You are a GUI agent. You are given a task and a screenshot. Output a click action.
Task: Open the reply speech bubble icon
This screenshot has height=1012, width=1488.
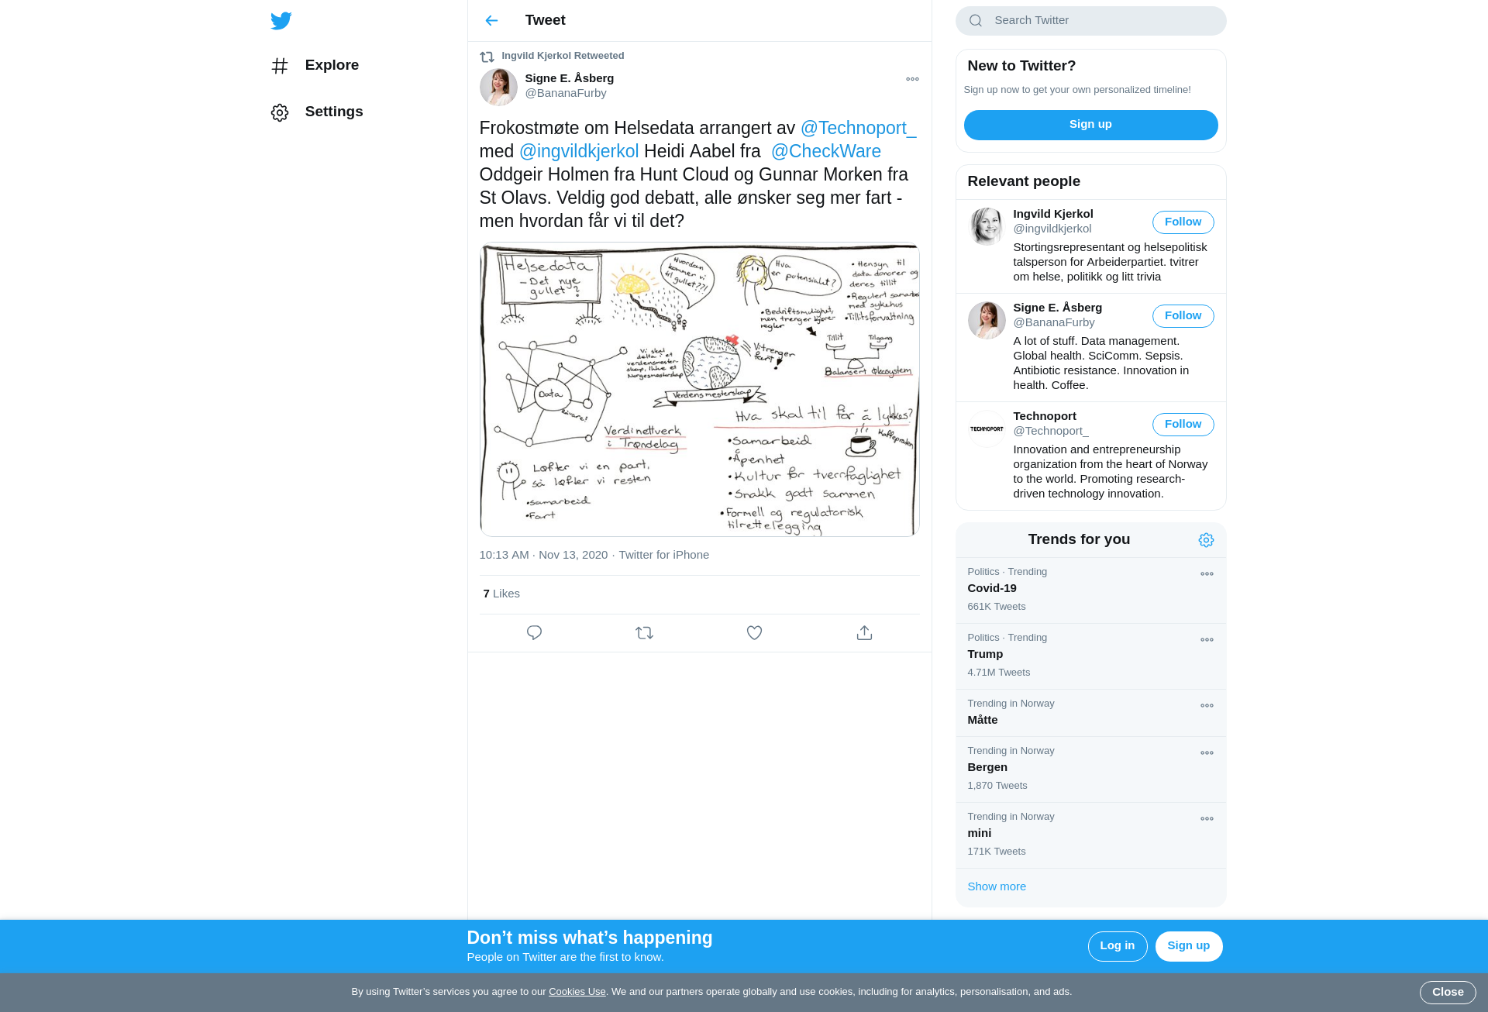pyautogui.click(x=534, y=633)
